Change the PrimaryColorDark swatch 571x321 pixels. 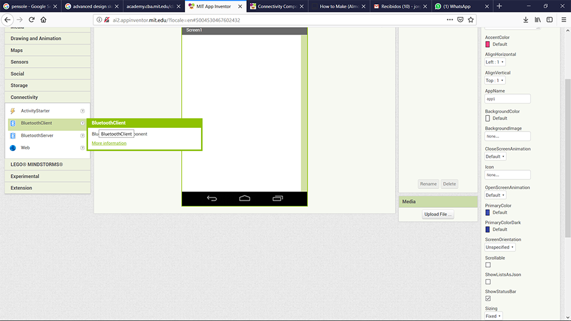click(x=488, y=229)
